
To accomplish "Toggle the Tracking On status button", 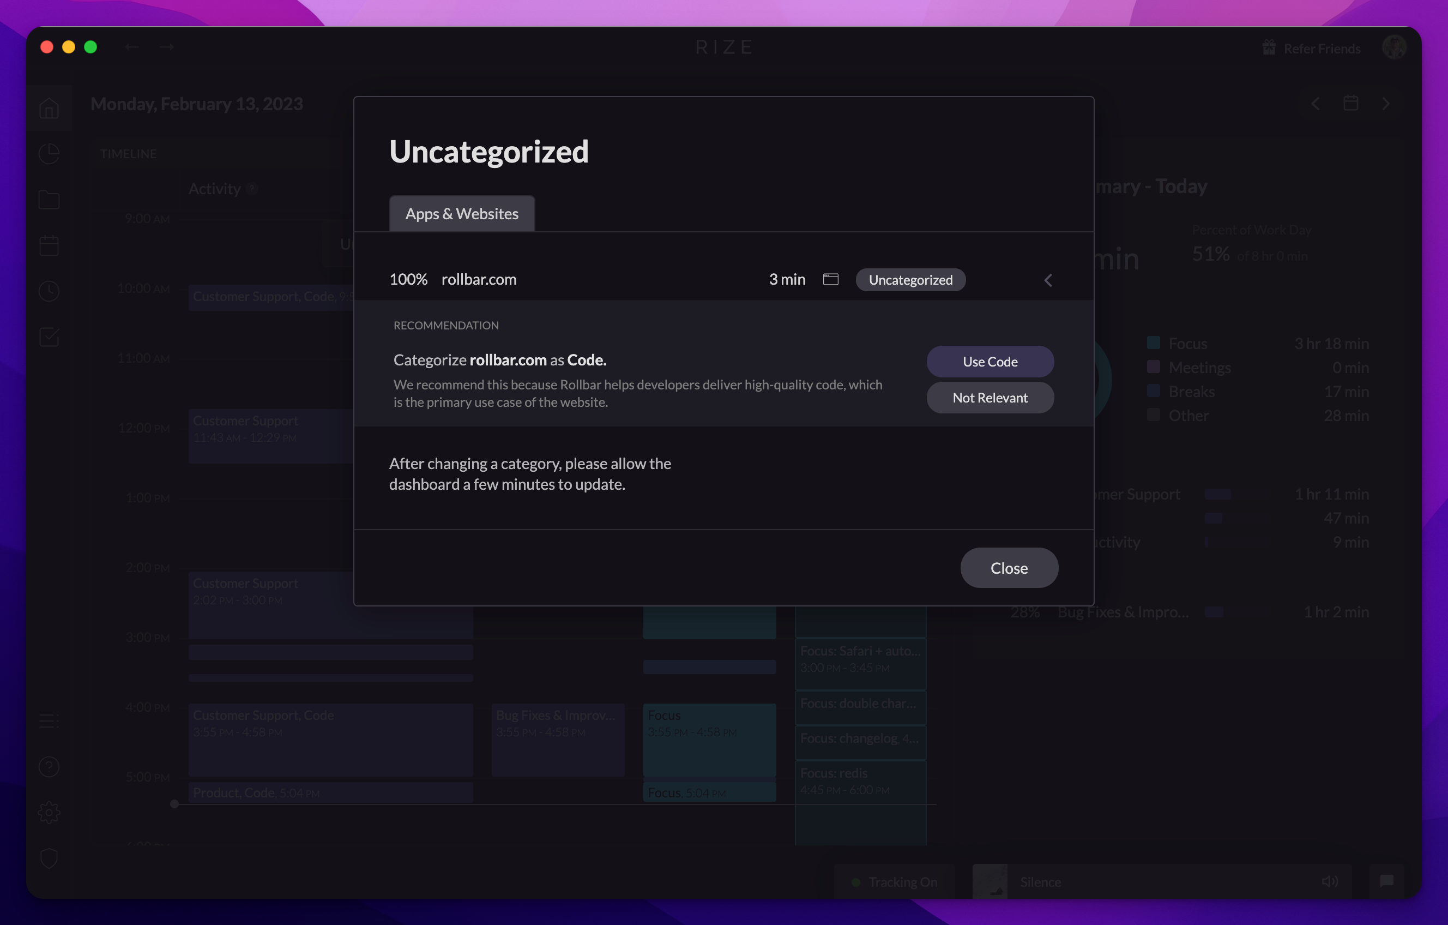I will tap(895, 882).
